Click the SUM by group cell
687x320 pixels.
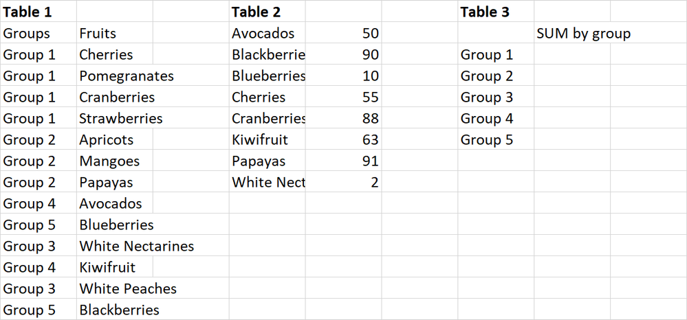click(572, 33)
